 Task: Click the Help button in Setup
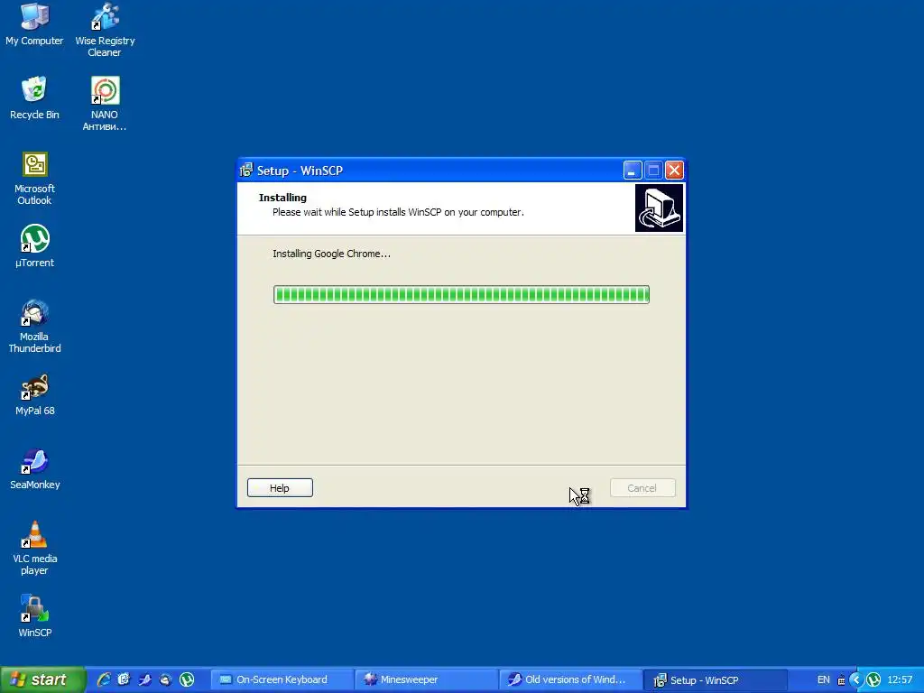pyautogui.click(x=280, y=488)
